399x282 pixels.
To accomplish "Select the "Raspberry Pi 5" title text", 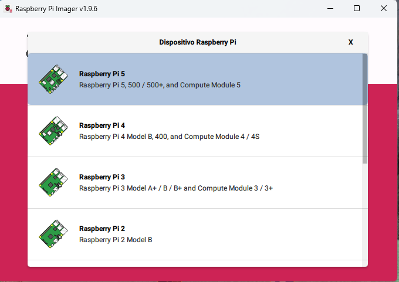I will [x=102, y=74].
